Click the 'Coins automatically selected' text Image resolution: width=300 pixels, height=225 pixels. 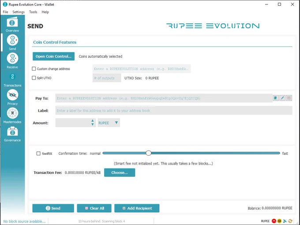tap(101, 56)
